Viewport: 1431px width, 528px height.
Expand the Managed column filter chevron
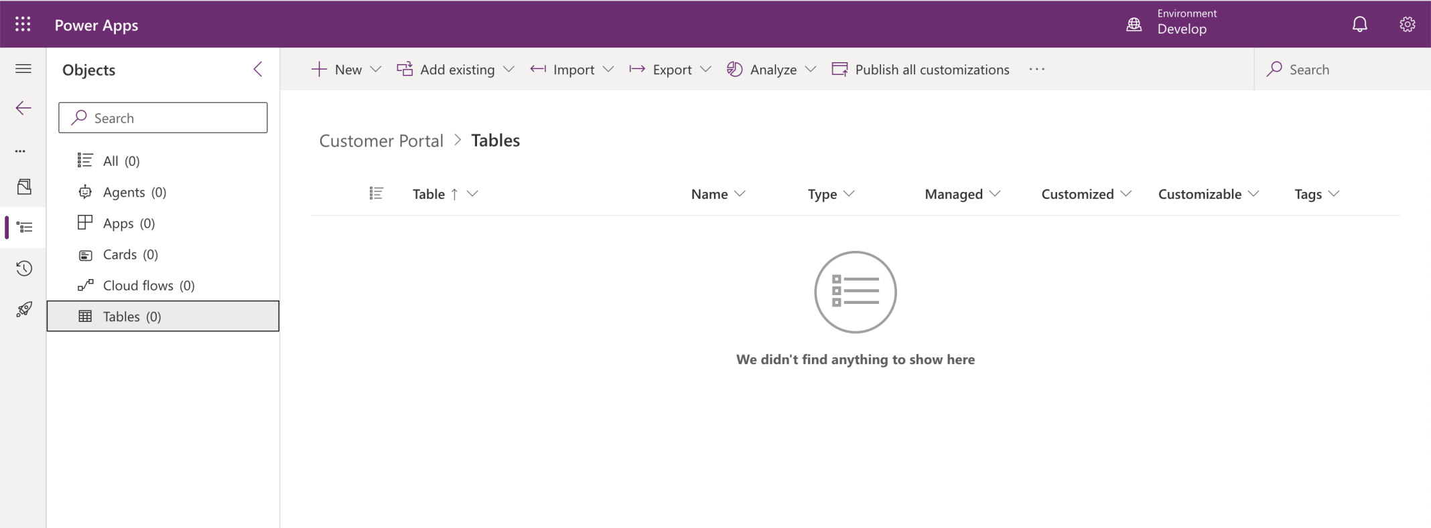995,193
